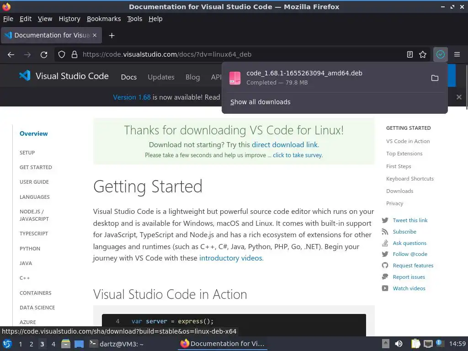This screenshot has width=468, height=351.
Task: Toggle the downloads panel button
Action: 440,54
